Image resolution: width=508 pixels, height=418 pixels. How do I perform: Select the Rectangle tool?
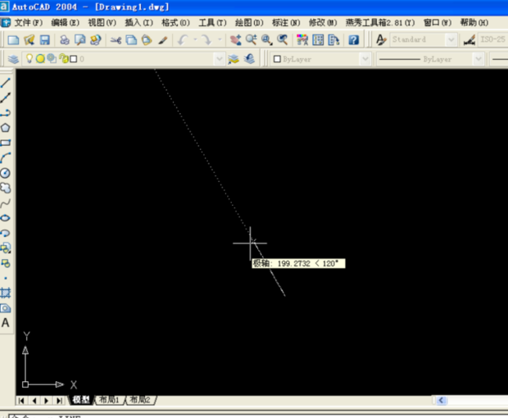coord(6,143)
